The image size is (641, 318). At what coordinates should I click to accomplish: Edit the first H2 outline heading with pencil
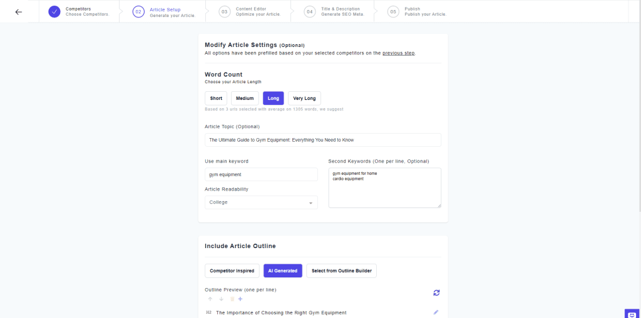tap(436, 312)
